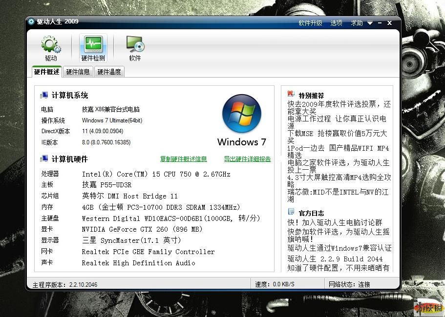Open the 求助 (Help) menu
This screenshot has width=445, height=317.
[357, 23]
